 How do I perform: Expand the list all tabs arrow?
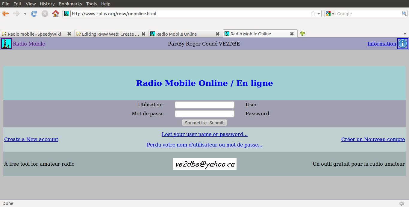[405, 34]
